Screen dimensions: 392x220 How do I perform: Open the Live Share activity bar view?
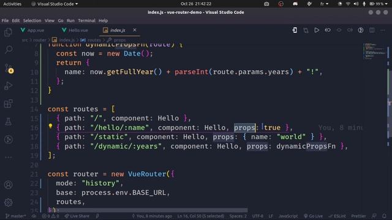(9, 139)
